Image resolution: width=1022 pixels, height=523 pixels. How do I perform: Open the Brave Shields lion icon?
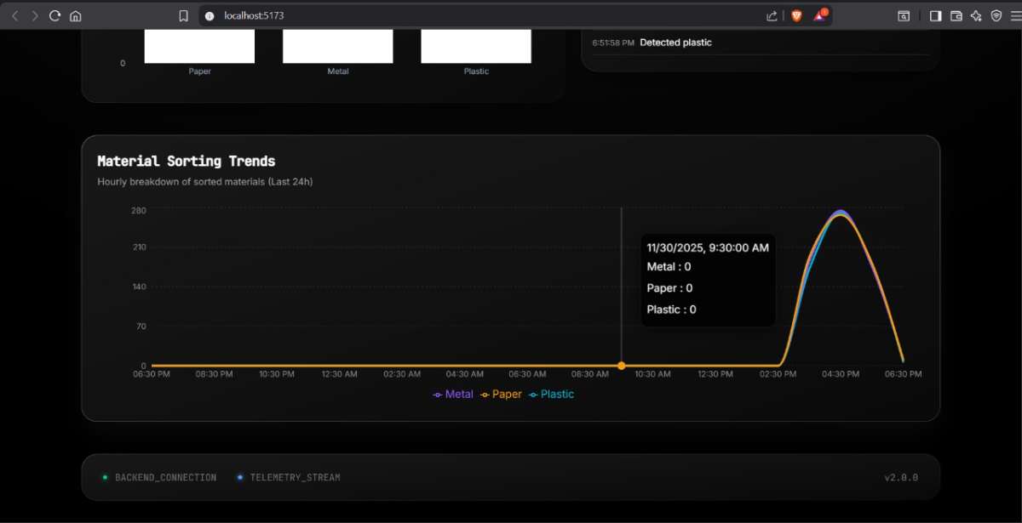pos(796,15)
